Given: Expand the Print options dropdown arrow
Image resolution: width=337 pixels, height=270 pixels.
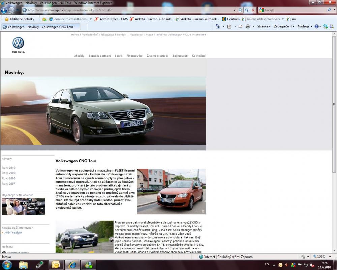Looking at the screenshot, I should point(253,26).
